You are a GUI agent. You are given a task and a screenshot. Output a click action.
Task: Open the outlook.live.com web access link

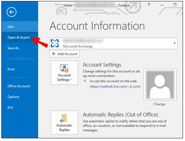(115, 86)
